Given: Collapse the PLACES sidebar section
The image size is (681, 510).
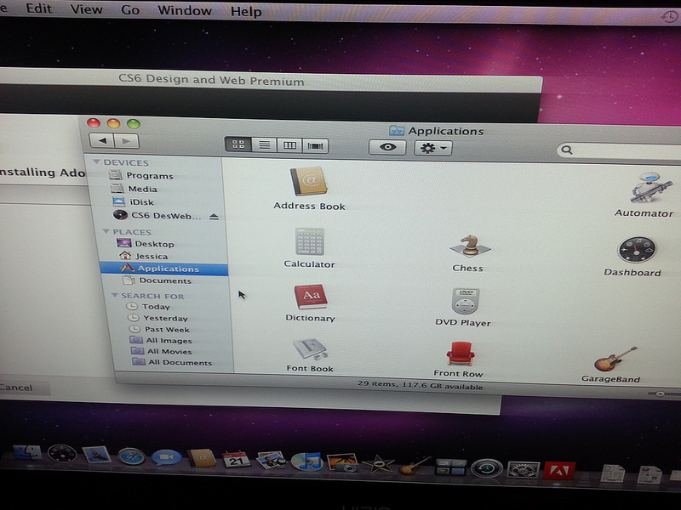Looking at the screenshot, I should [x=106, y=231].
